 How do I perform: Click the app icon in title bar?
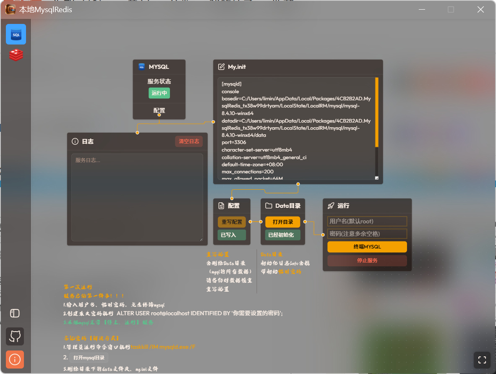click(x=10, y=10)
